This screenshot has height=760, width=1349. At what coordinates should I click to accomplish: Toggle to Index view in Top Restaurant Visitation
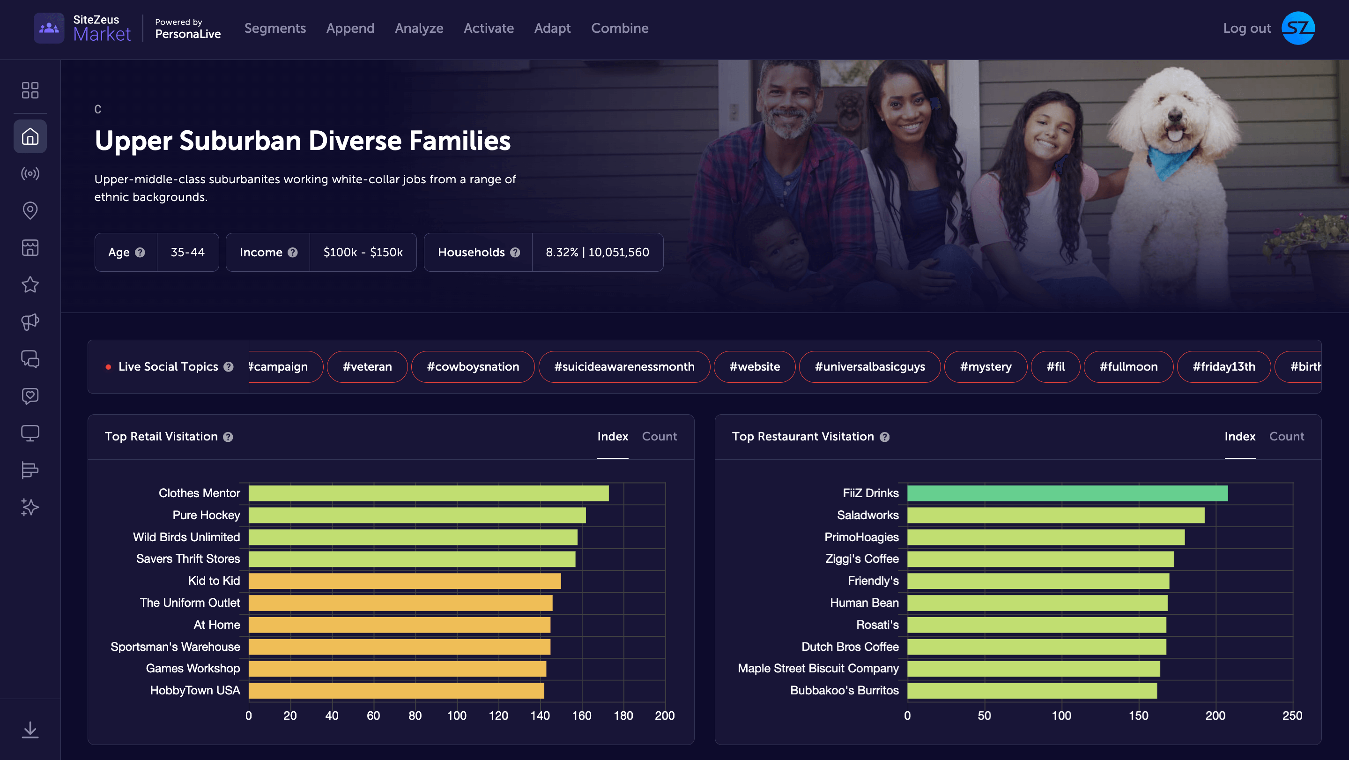point(1240,436)
